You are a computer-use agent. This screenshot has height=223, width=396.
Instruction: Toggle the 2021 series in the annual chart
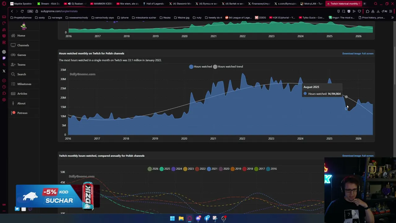[x=212, y=169]
